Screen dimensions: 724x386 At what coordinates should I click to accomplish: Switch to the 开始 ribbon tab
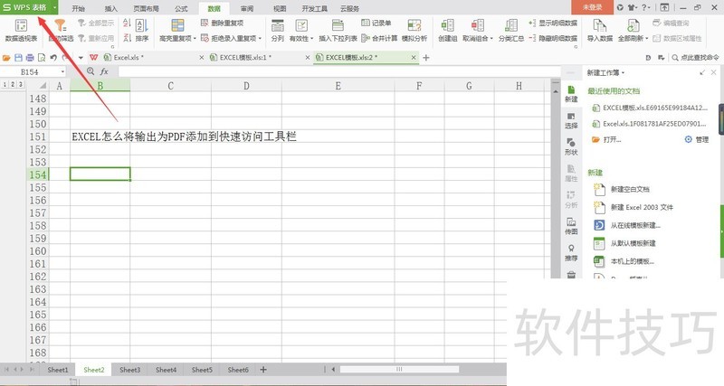pyautogui.click(x=79, y=8)
